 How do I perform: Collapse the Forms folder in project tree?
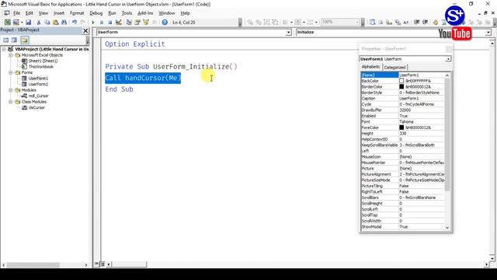click(x=10, y=72)
